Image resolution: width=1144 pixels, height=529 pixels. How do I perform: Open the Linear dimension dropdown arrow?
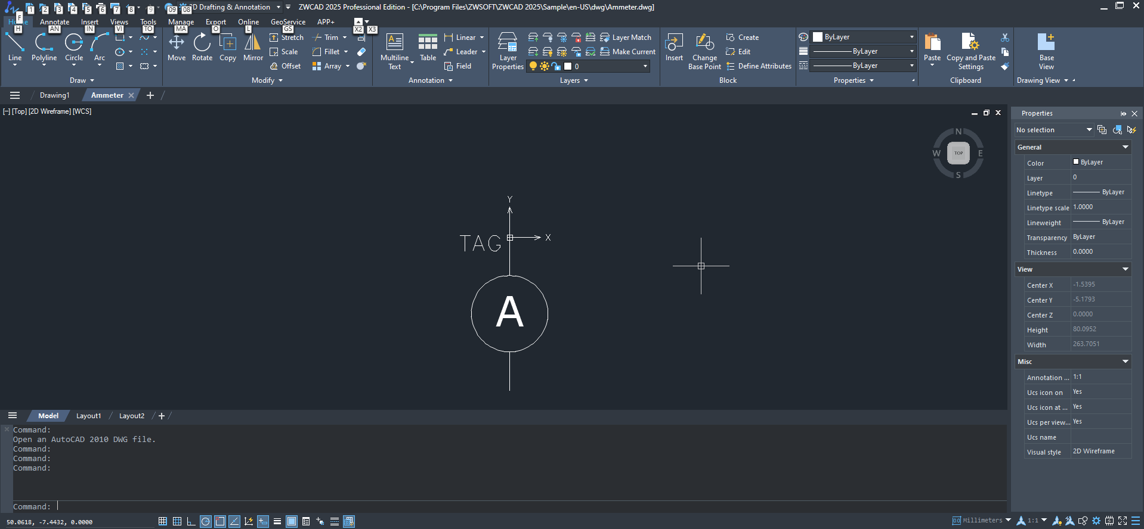pos(482,38)
